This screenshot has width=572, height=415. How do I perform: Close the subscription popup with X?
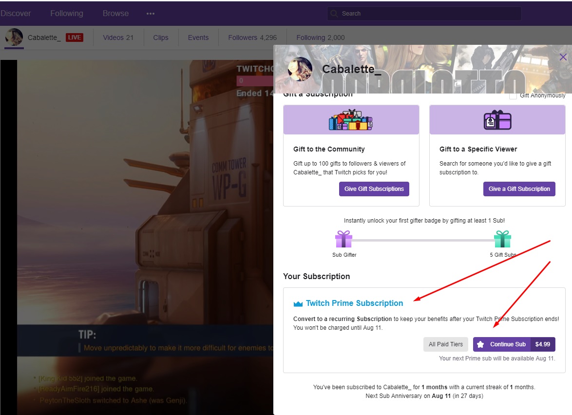(x=563, y=57)
